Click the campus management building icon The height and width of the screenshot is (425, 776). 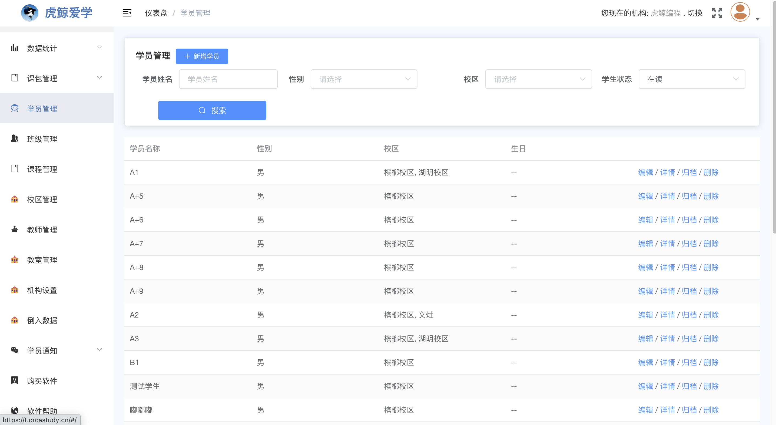click(x=14, y=199)
